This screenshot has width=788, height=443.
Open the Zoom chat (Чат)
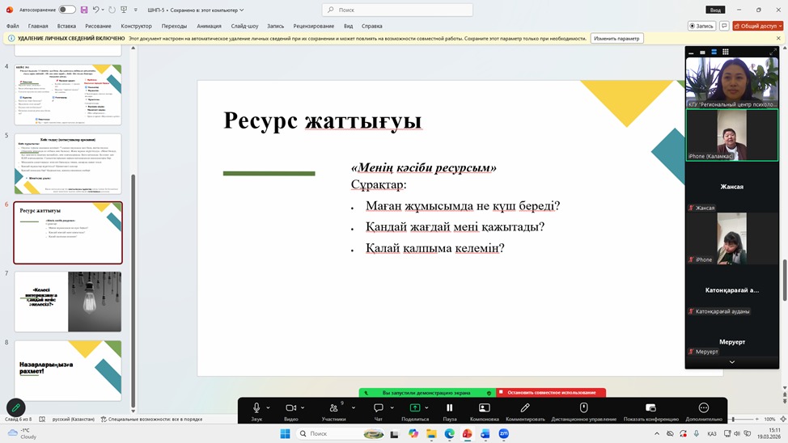[378, 408]
